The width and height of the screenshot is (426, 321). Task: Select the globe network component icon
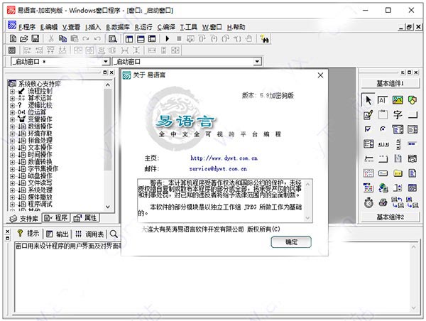383,187
